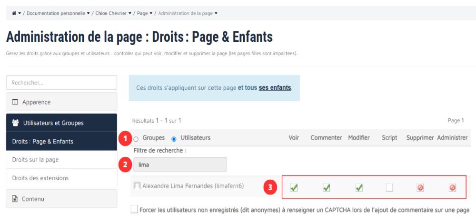Toggle Modifier right for Alexandre Lima Fernandes
The height and width of the screenshot is (222, 476).
coord(359,188)
